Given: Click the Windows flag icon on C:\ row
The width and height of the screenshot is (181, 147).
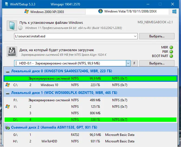Looking at the screenshot, I should point(8,85).
